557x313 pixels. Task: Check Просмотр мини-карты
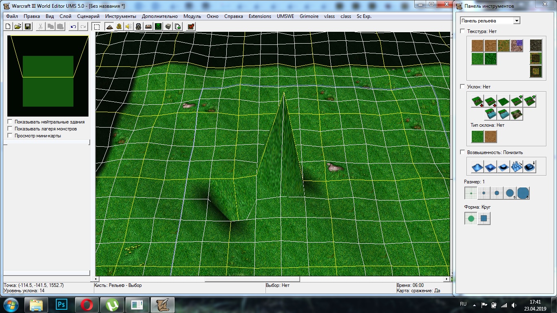[x=10, y=136]
